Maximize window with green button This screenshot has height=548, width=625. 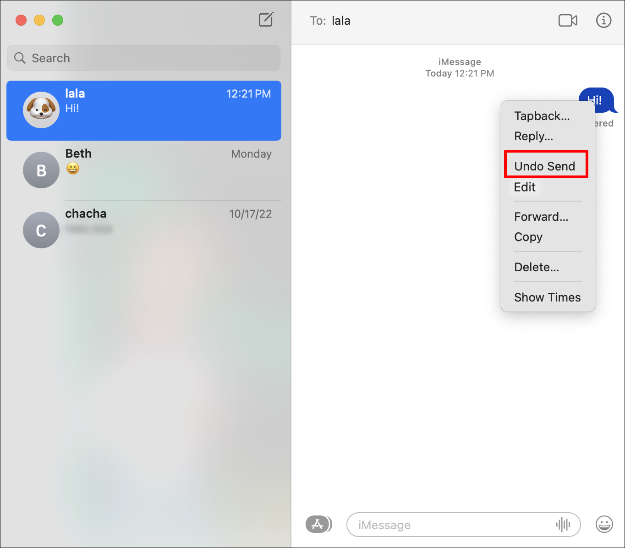click(x=58, y=20)
